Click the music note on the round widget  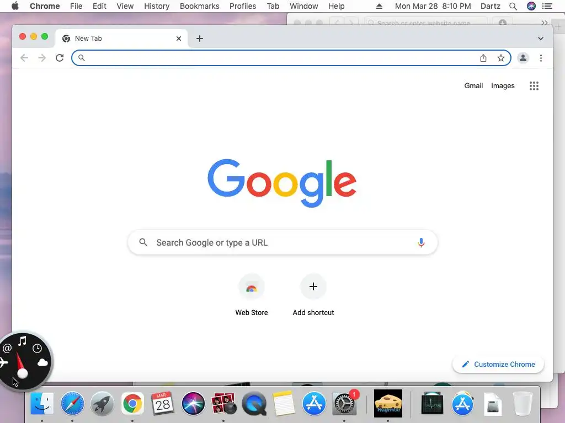click(22, 340)
